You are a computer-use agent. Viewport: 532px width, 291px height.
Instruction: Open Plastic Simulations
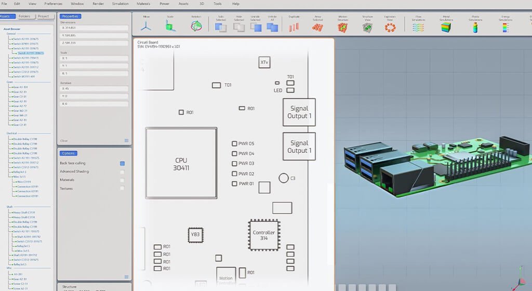[x=475, y=28]
